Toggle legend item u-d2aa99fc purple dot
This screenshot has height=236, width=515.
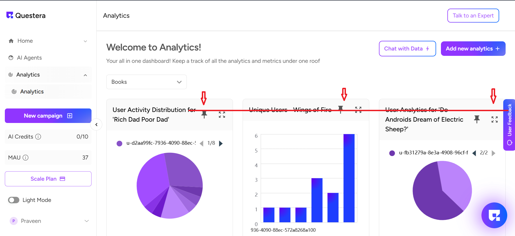[x=119, y=143]
